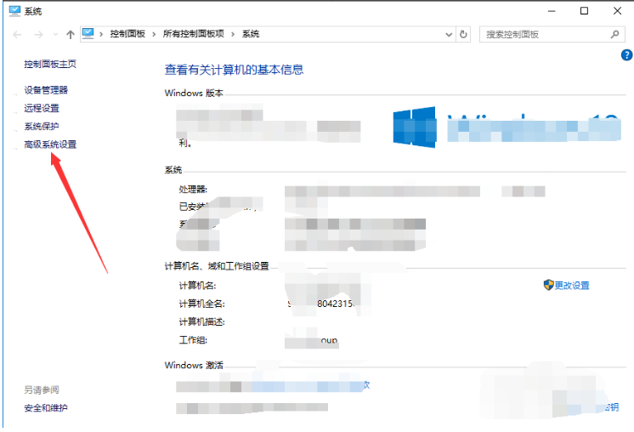Go up one level with Up arrow
The height and width of the screenshot is (432, 634).
(x=71, y=35)
